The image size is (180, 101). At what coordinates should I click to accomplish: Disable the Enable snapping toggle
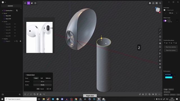coord(165,21)
